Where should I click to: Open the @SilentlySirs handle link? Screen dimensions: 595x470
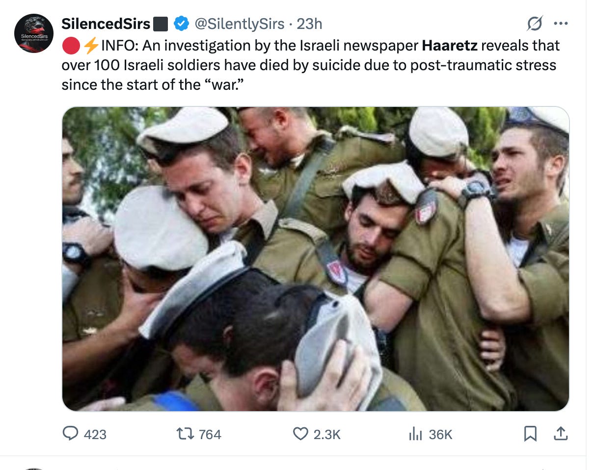pos(240,23)
